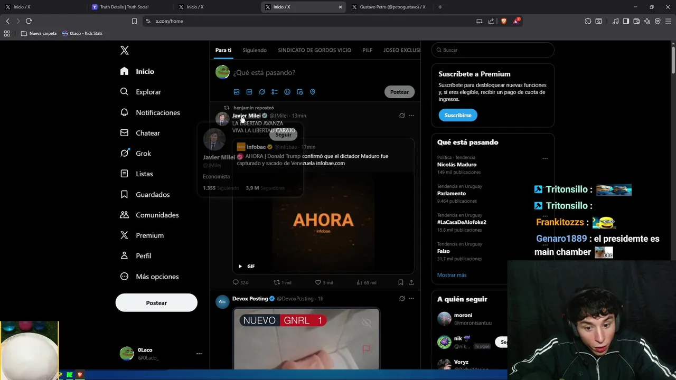
Task: Go back in the browser
Action: point(7,21)
